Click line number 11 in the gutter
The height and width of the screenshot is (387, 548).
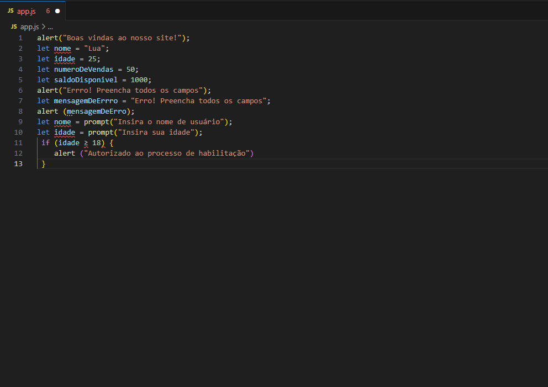point(18,142)
